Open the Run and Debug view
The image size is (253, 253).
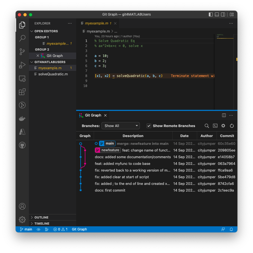22,65
